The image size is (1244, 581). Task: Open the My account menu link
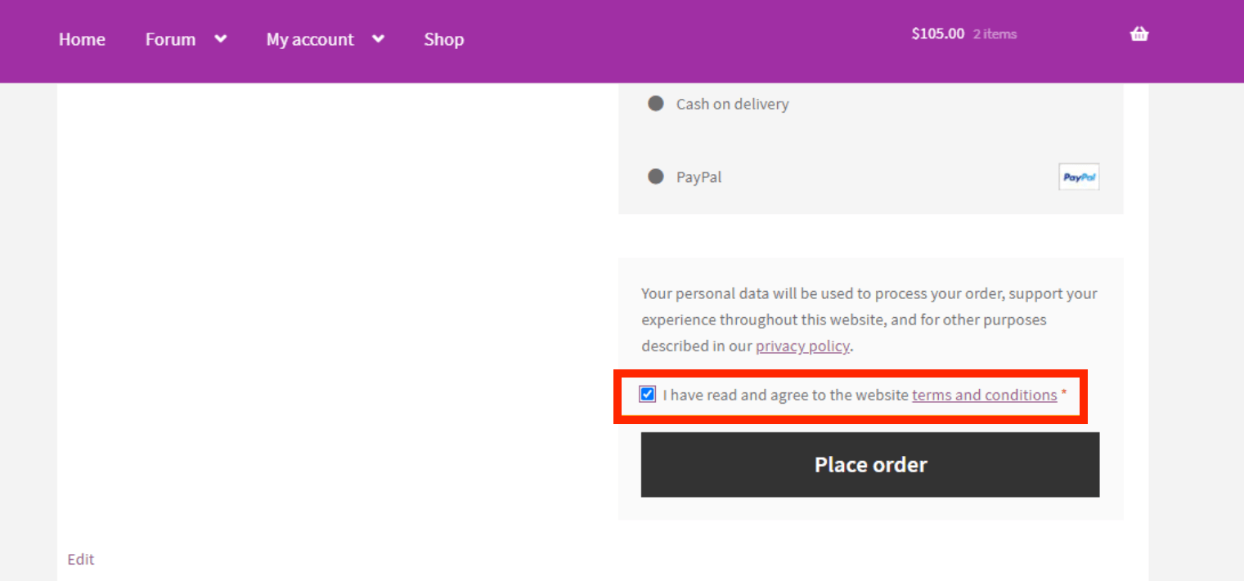pos(310,39)
